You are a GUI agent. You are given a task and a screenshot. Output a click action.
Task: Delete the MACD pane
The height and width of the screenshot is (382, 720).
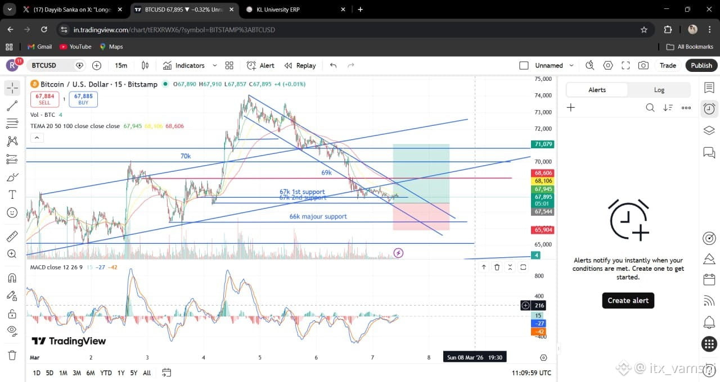point(497,267)
